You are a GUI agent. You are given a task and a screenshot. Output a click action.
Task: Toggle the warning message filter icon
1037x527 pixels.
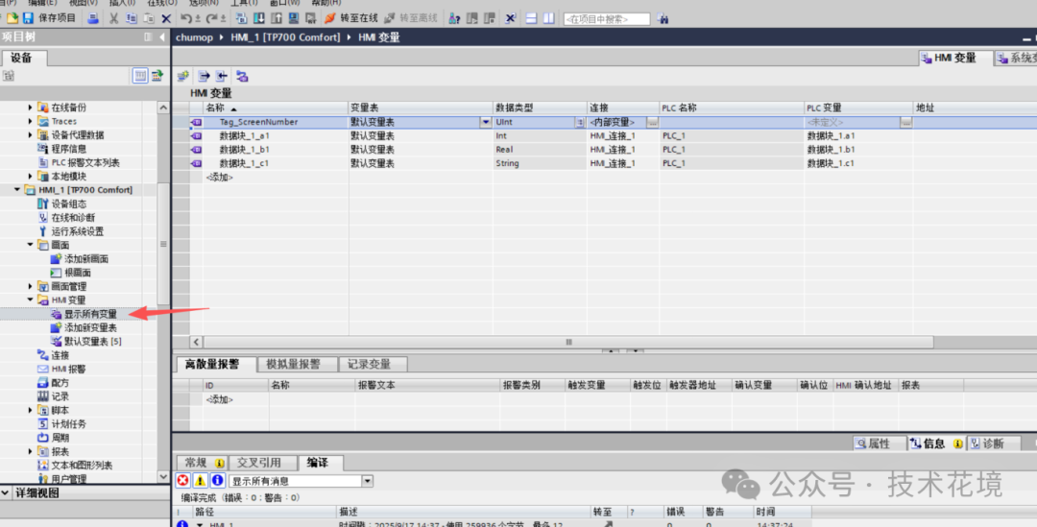pos(200,481)
